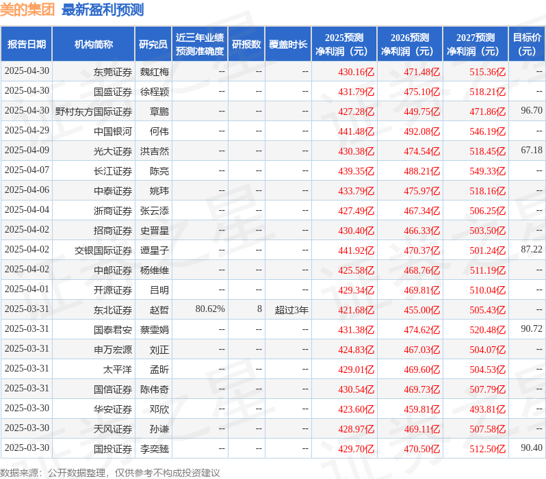Click 2027 profit value 471.86亿

coord(487,112)
